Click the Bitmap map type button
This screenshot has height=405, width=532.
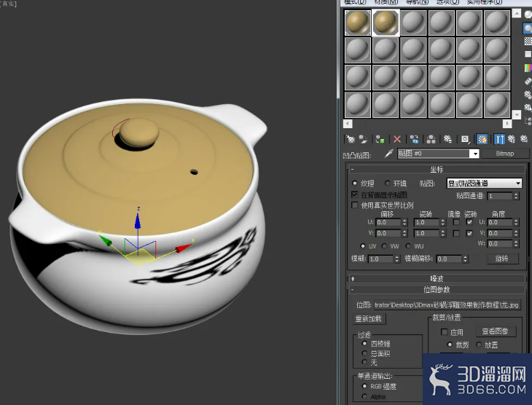(504, 154)
